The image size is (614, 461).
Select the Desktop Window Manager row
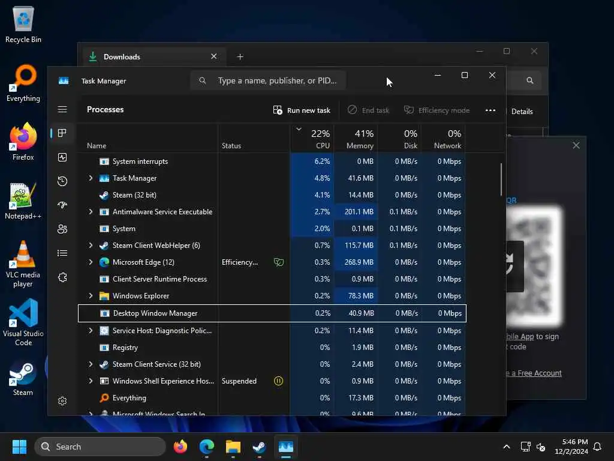click(x=272, y=313)
